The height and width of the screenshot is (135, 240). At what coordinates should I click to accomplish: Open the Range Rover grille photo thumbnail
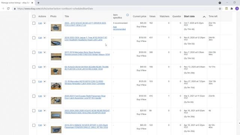56,130
